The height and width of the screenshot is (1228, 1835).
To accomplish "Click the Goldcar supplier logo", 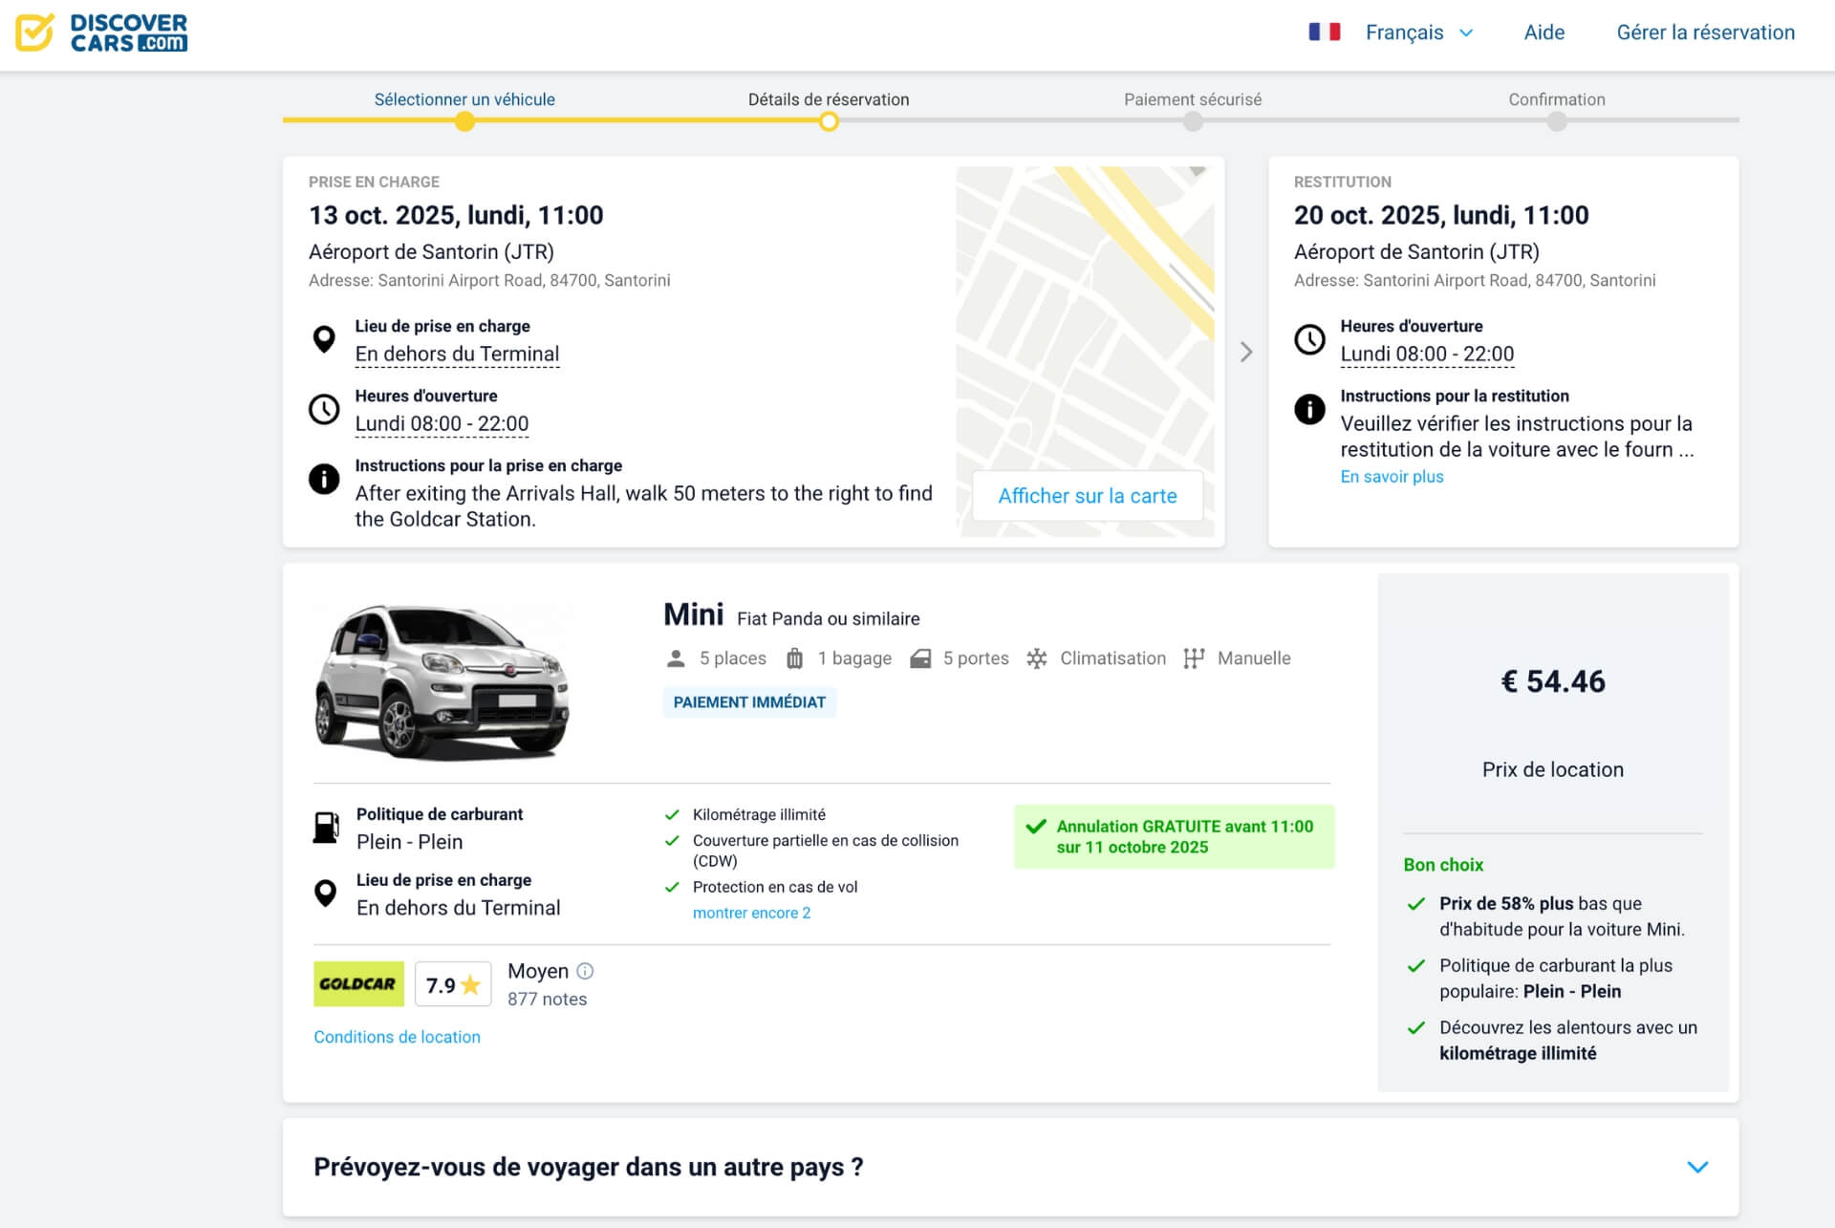I will point(358,984).
